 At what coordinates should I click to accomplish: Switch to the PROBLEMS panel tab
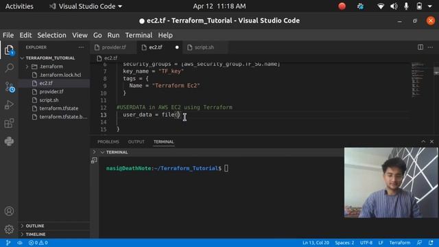pos(108,142)
